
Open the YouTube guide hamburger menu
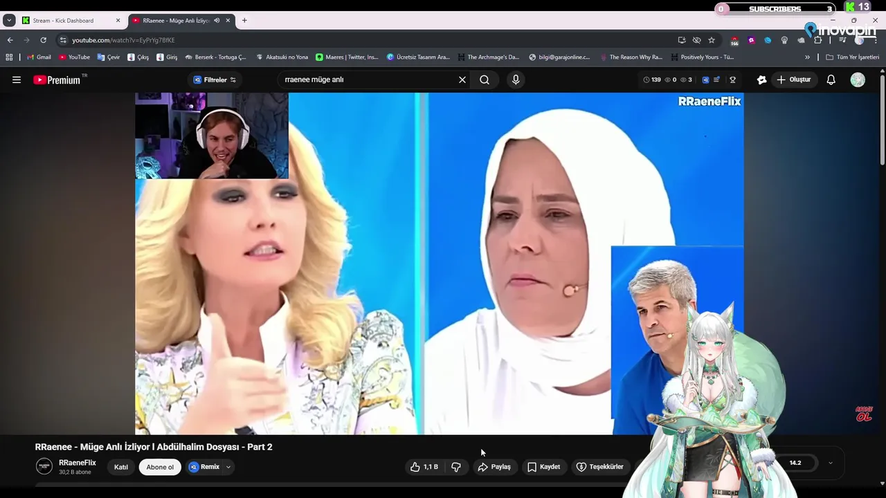coord(17,80)
